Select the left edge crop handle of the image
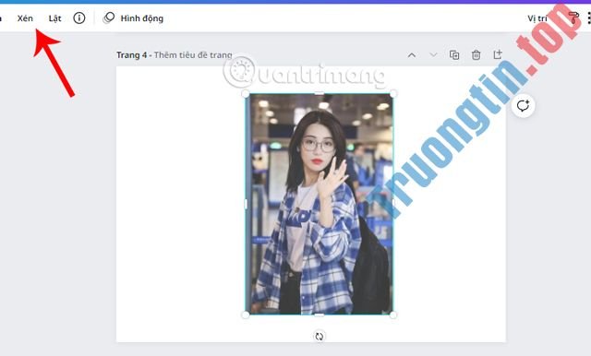Viewport: 591px width, 356px height. tap(246, 204)
